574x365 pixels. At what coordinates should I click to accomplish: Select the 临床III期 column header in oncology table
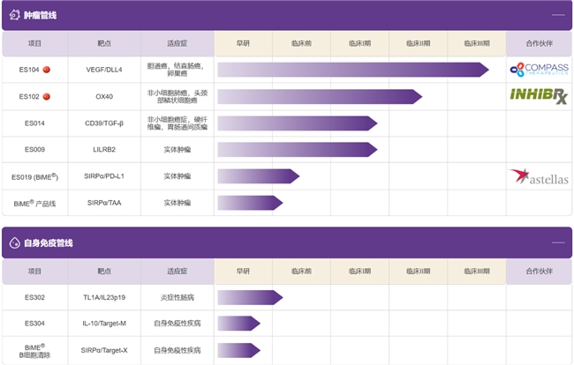tap(477, 43)
